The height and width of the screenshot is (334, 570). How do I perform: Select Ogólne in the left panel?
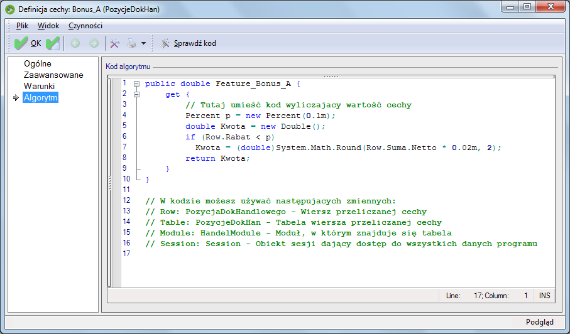(x=38, y=63)
